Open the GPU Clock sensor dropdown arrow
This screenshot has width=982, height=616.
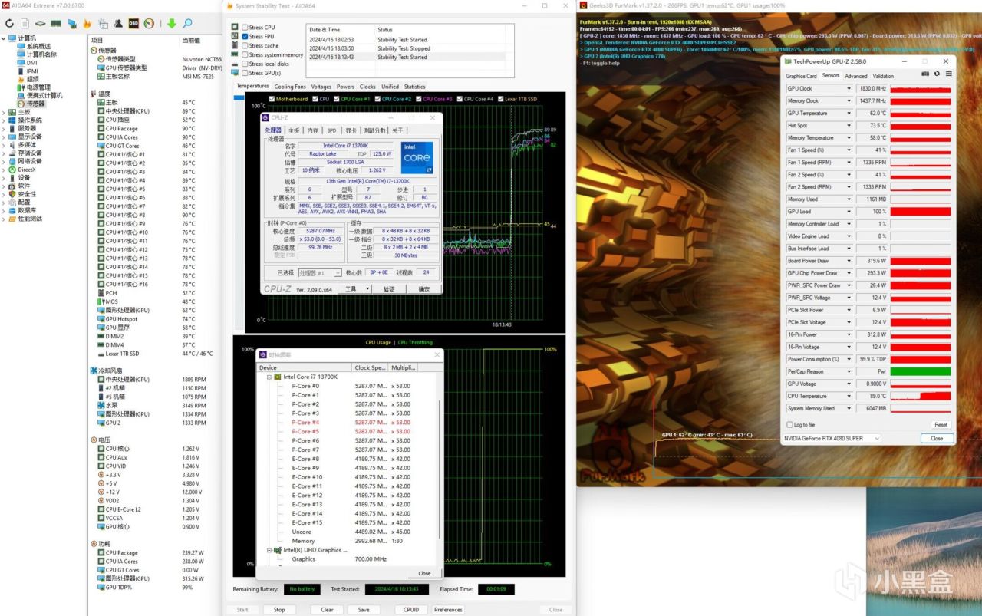pyautogui.click(x=849, y=89)
